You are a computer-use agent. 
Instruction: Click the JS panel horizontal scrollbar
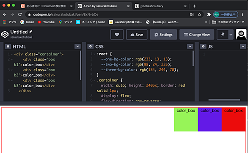(x=224, y=100)
